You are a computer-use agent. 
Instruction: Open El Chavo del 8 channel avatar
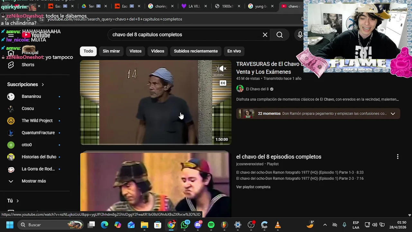[x=240, y=89]
